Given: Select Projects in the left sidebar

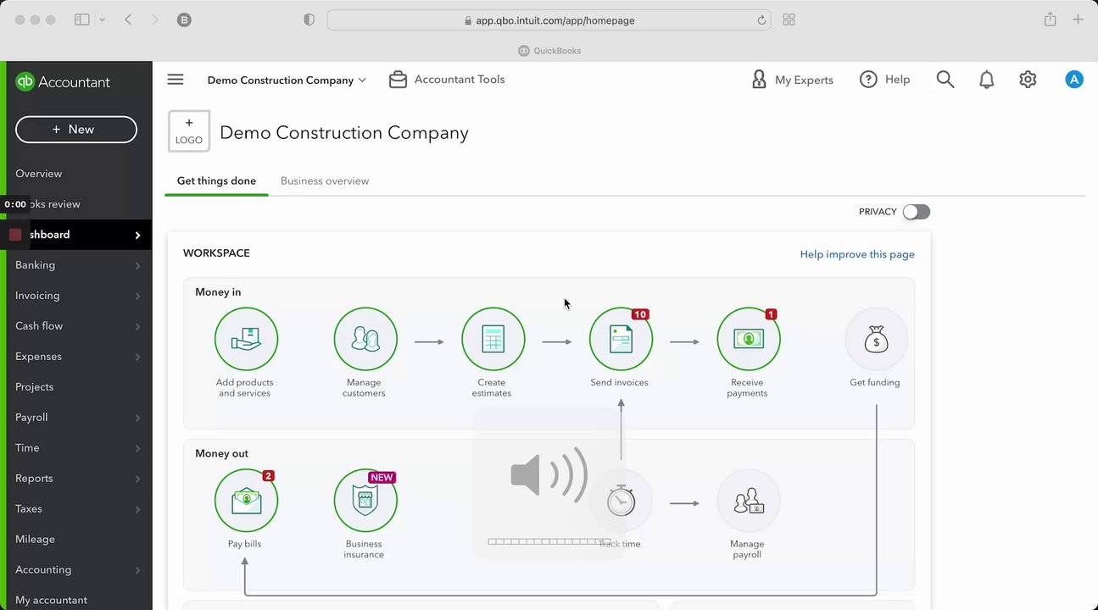Looking at the screenshot, I should [x=35, y=387].
